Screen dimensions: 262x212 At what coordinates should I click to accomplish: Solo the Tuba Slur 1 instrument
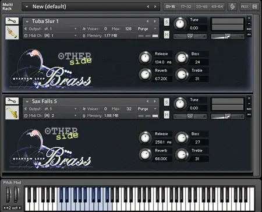tap(167, 22)
